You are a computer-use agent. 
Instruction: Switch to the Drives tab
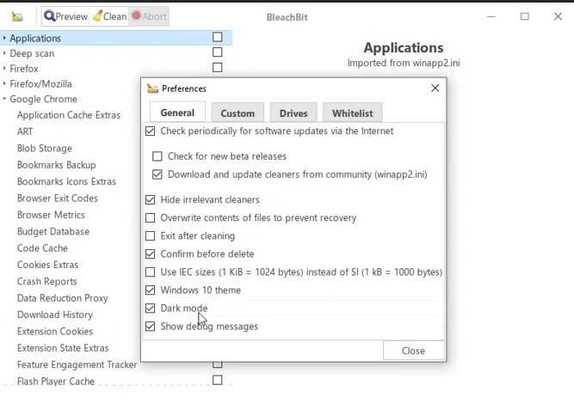tap(293, 113)
